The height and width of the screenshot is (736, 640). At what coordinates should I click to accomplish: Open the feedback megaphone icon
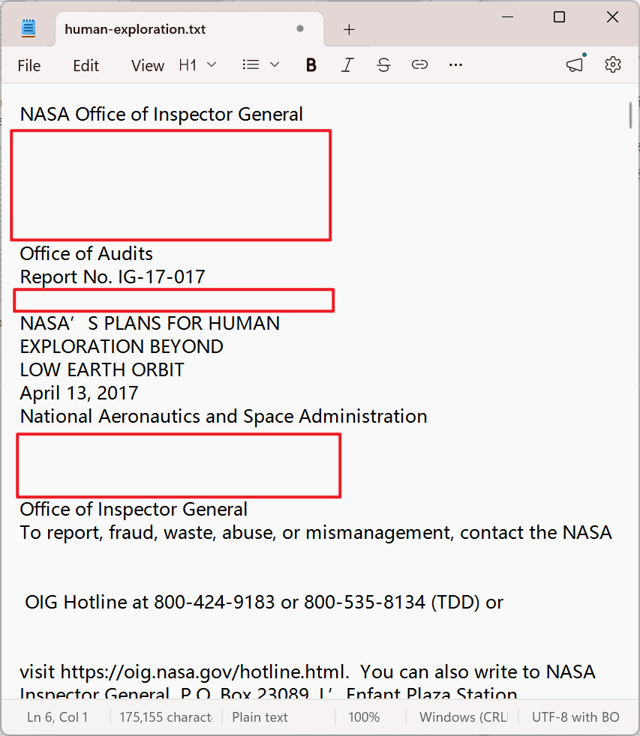point(575,64)
